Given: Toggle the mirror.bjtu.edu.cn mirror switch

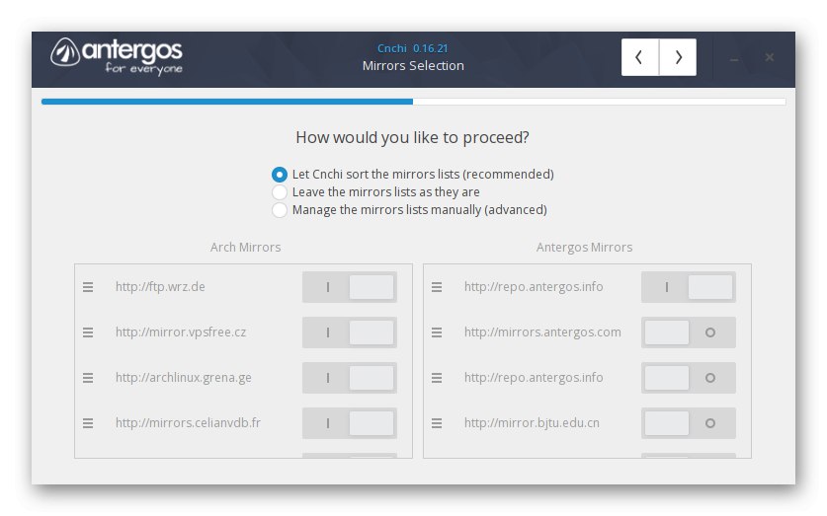Looking at the screenshot, I should [689, 423].
